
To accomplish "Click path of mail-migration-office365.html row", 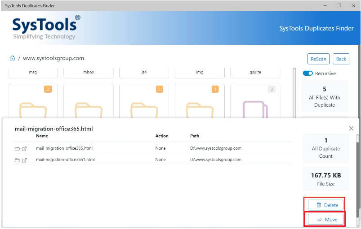I will (x=216, y=148).
